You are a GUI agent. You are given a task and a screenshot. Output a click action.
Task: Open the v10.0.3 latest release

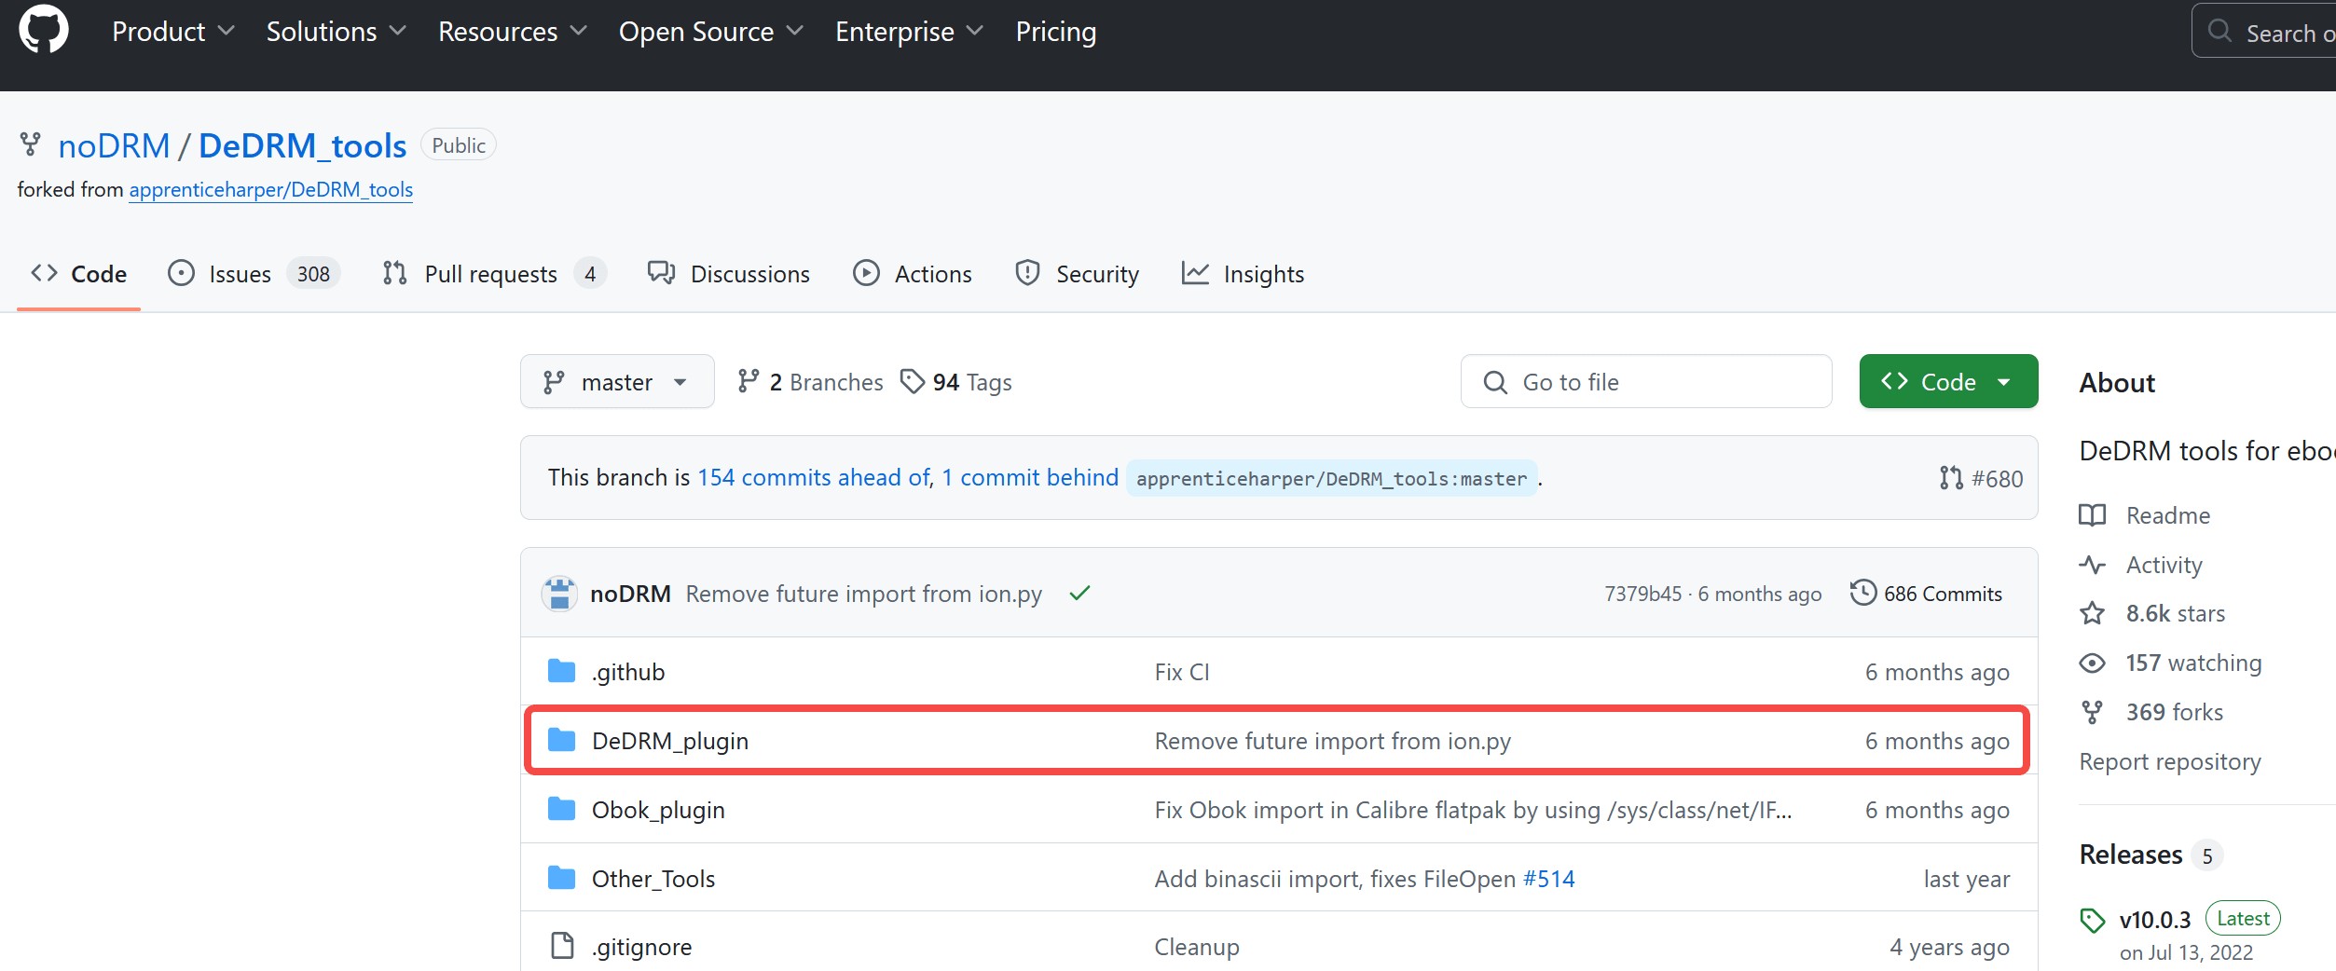click(2154, 920)
